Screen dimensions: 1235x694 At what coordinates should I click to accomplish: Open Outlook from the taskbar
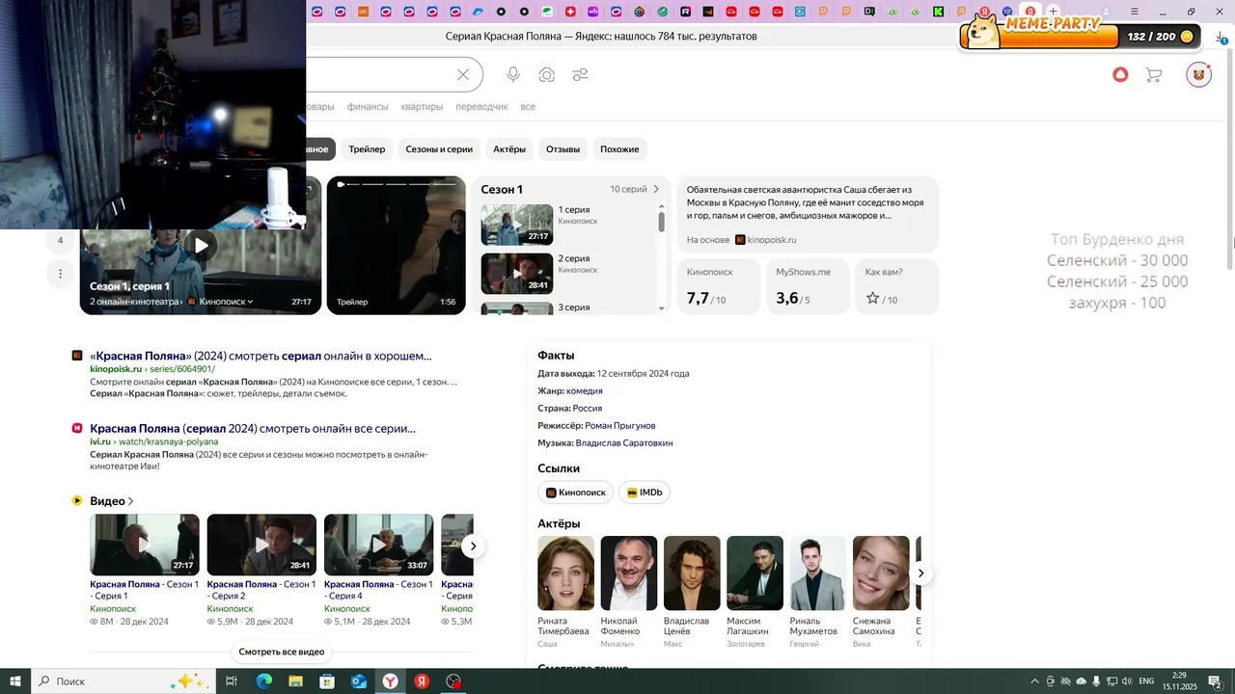click(359, 681)
